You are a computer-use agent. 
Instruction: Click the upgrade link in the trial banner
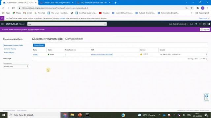(63, 18)
